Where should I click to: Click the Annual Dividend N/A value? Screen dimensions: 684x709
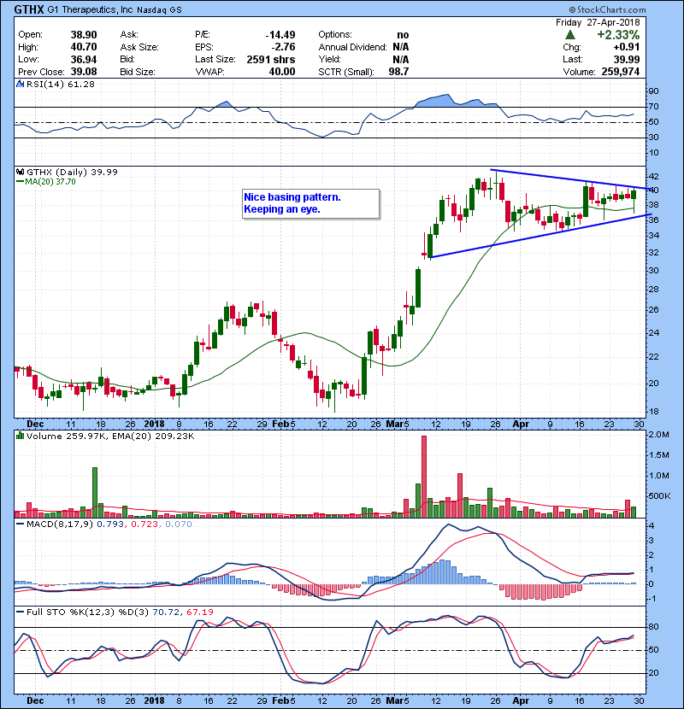tap(401, 47)
